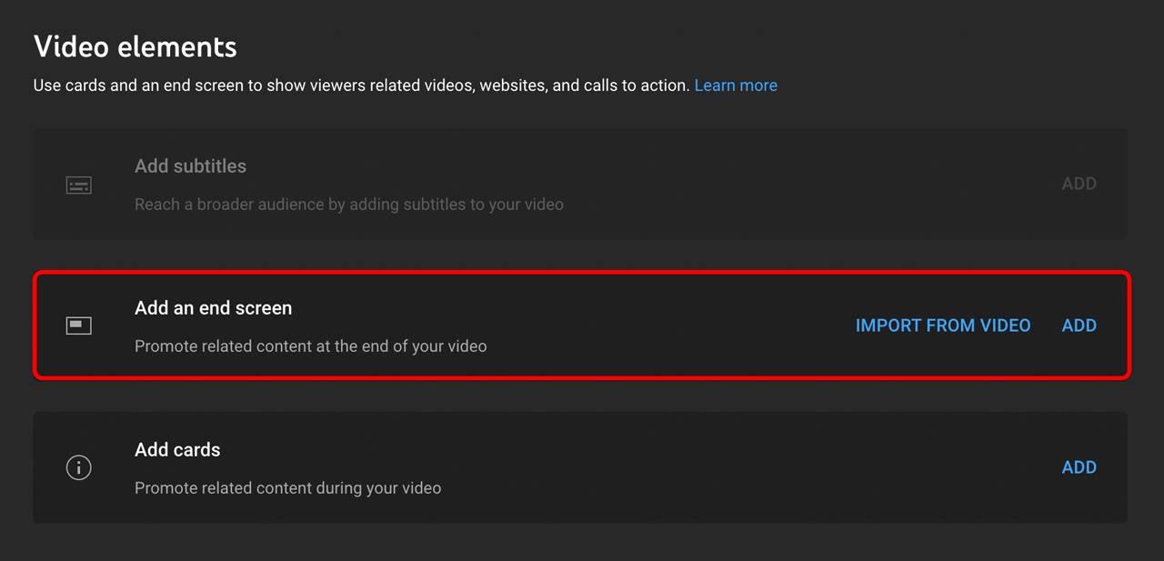Click ADD in the Add cards row
1164x561 pixels.
click(1079, 467)
